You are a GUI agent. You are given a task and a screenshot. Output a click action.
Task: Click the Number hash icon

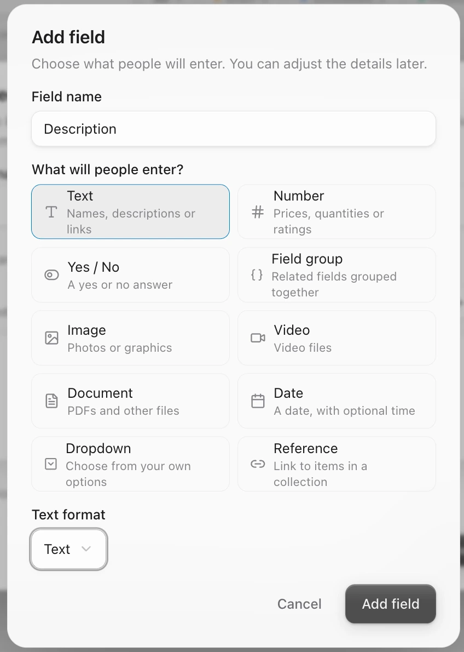point(258,212)
